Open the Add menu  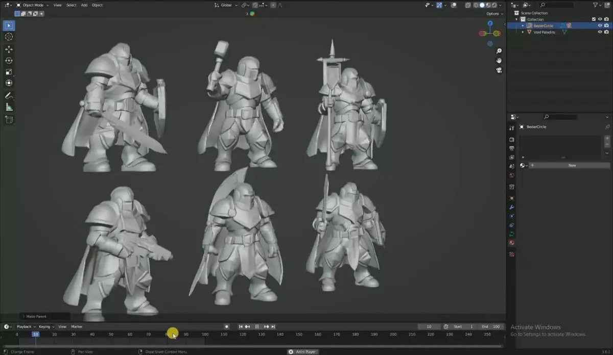[84, 5]
